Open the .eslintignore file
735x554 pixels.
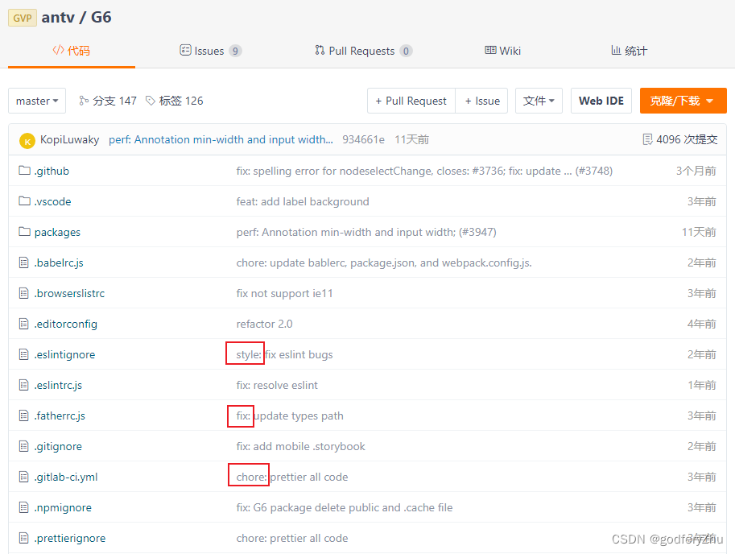[64, 354]
